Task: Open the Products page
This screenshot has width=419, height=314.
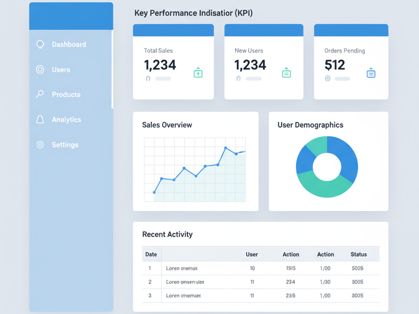Action: coord(66,95)
